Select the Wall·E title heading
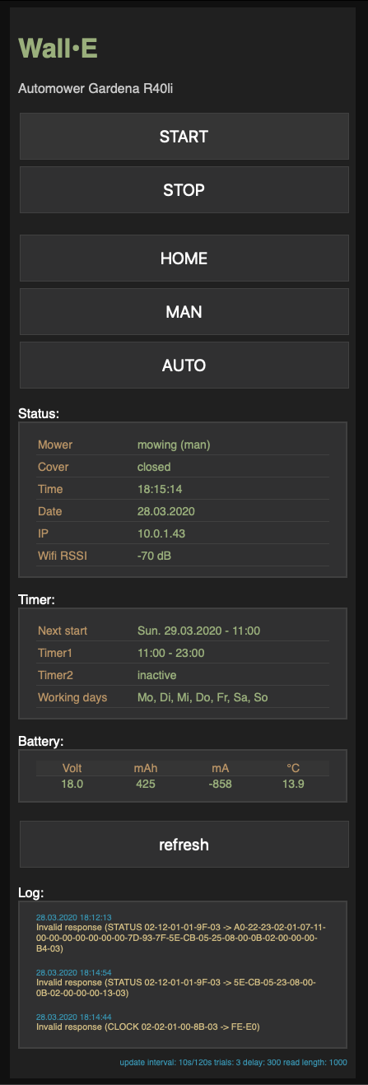The image size is (368, 1085). pos(58,49)
